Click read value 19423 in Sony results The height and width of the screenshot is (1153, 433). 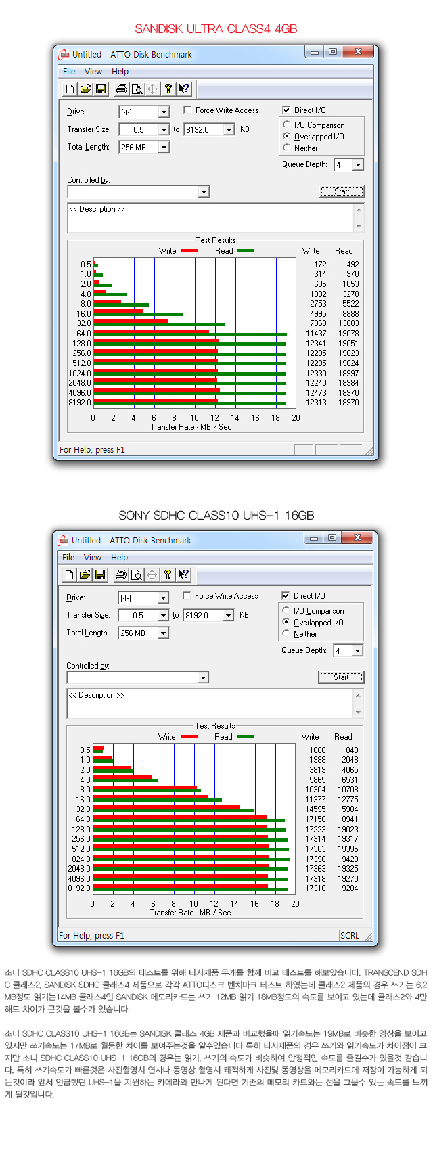click(348, 859)
